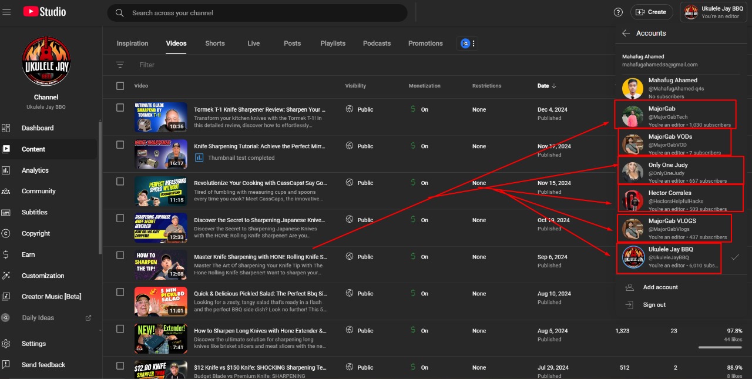Image resolution: width=752 pixels, height=379 pixels.
Task: Switch to the Playlists tab
Action: click(333, 43)
